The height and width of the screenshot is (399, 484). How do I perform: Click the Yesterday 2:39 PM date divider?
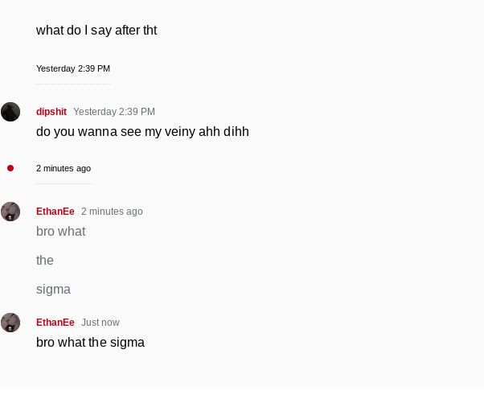click(73, 68)
